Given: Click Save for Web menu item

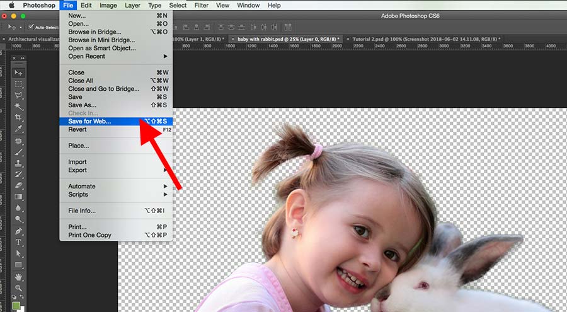Looking at the screenshot, I should point(89,121).
